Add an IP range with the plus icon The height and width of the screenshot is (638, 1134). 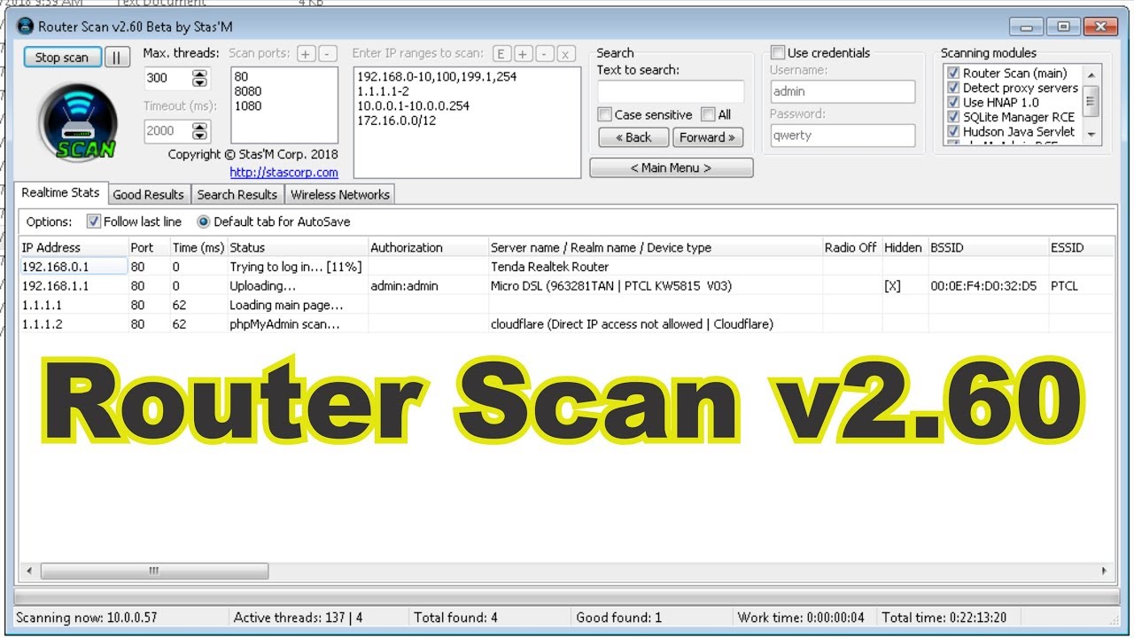pyautogui.click(x=521, y=54)
